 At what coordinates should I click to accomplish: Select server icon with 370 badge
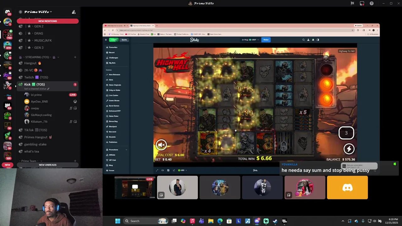(x=8, y=45)
